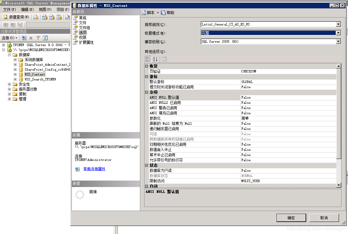Click property grid scrollbar down arrow
The height and width of the screenshot is (234, 348).
pyautogui.click(x=338, y=185)
